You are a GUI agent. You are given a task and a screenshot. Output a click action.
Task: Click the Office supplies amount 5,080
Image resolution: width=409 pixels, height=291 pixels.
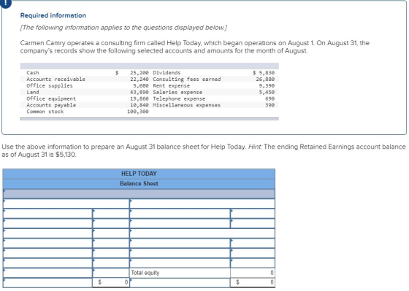pyautogui.click(x=141, y=86)
